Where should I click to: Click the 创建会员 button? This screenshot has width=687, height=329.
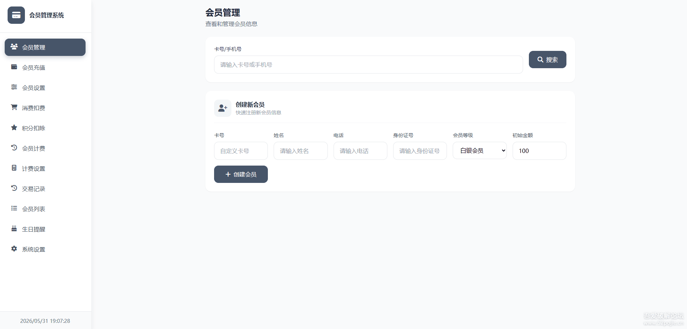point(241,174)
